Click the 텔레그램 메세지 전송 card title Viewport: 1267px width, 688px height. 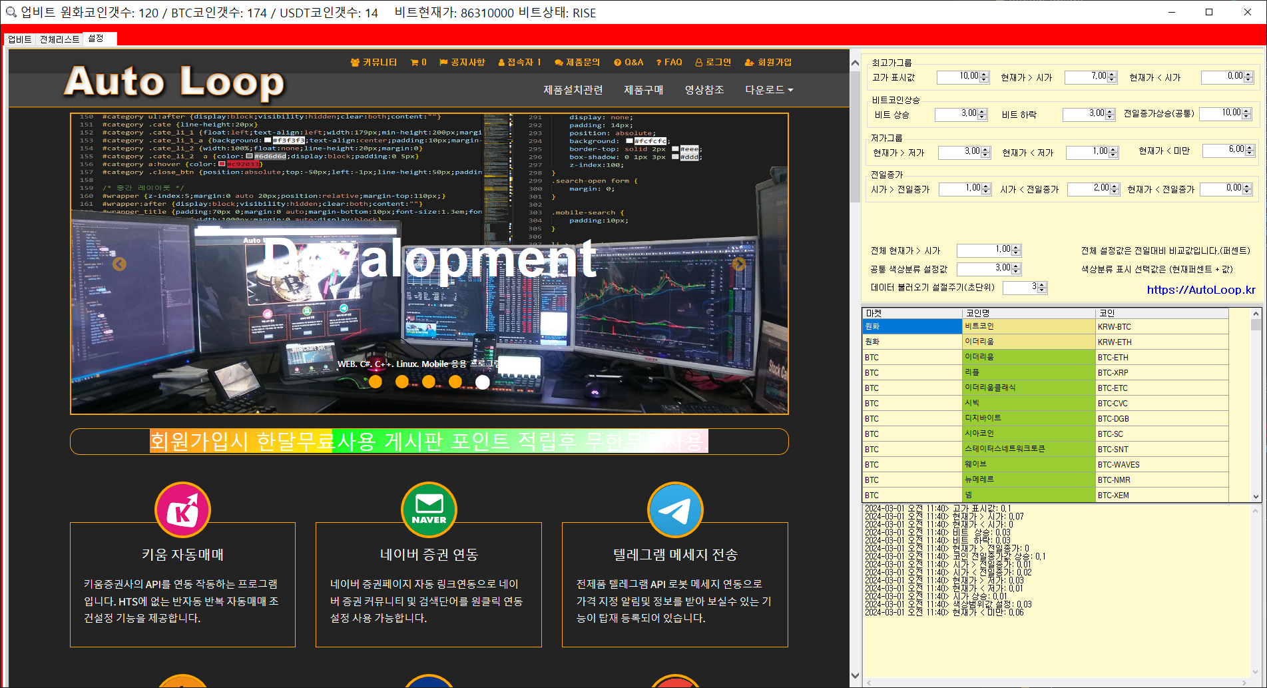(675, 555)
